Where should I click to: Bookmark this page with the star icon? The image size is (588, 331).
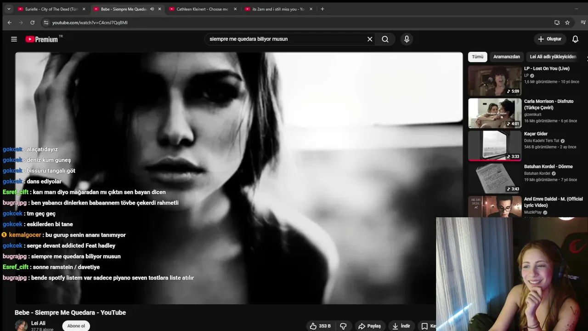pyautogui.click(x=567, y=23)
